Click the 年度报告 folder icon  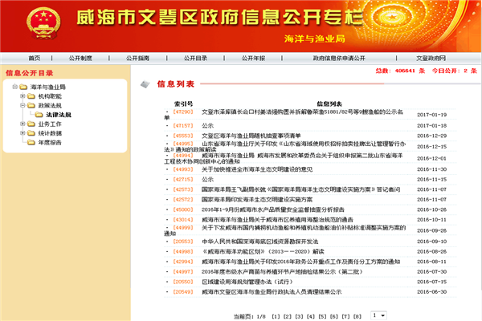point(31,144)
